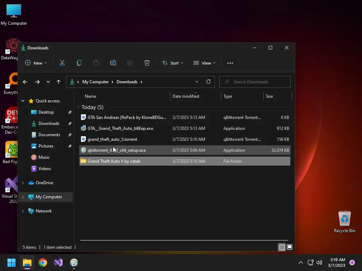362x271 pixels.
Task: Select Grand Theft Auto V folder
Action: pyautogui.click(x=185, y=161)
